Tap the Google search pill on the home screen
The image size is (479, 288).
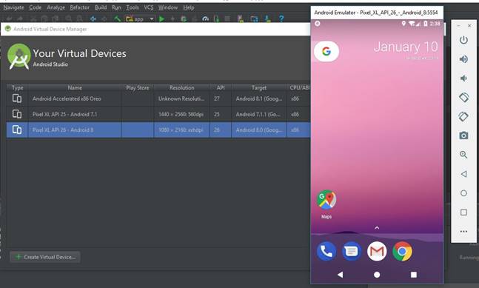pyautogui.click(x=326, y=51)
